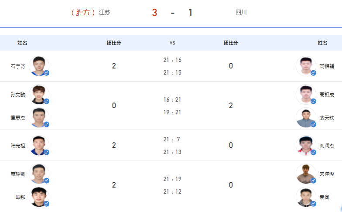Open 蔡瑞卿's profile avatar
This screenshot has width=342, height=212.
pyautogui.click(x=39, y=174)
